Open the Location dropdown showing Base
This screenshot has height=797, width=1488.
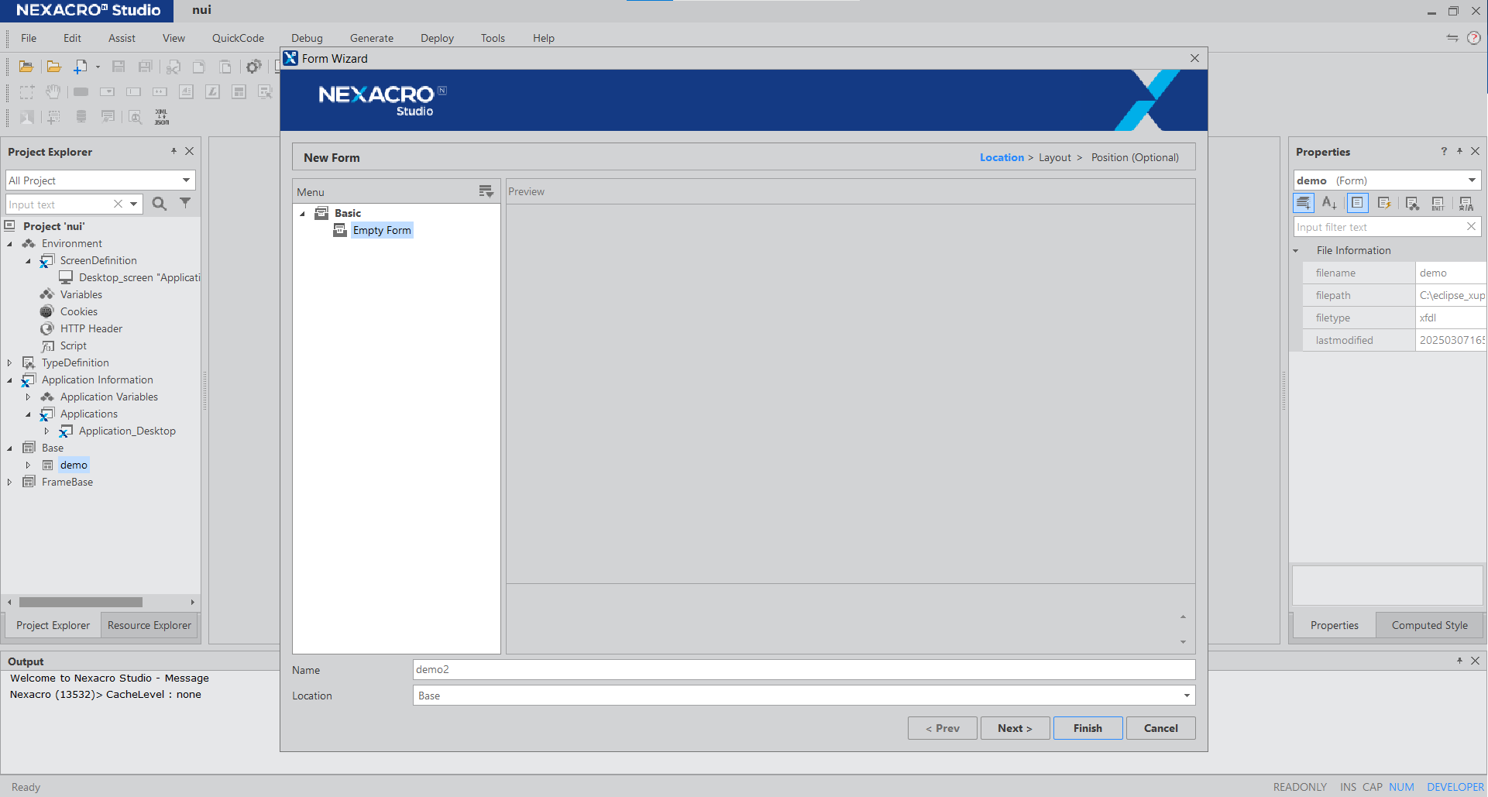point(1186,696)
